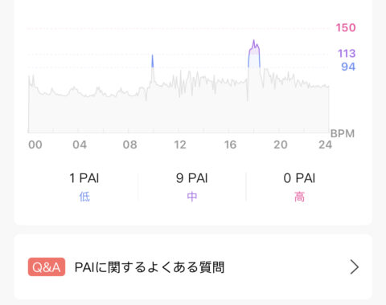Tap the purple heart rate peak near 18:00

tap(254, 54)
